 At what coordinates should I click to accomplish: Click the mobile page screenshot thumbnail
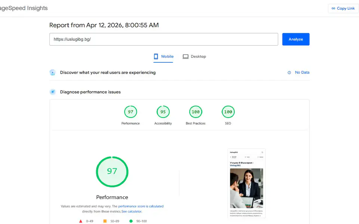point(246,183)
